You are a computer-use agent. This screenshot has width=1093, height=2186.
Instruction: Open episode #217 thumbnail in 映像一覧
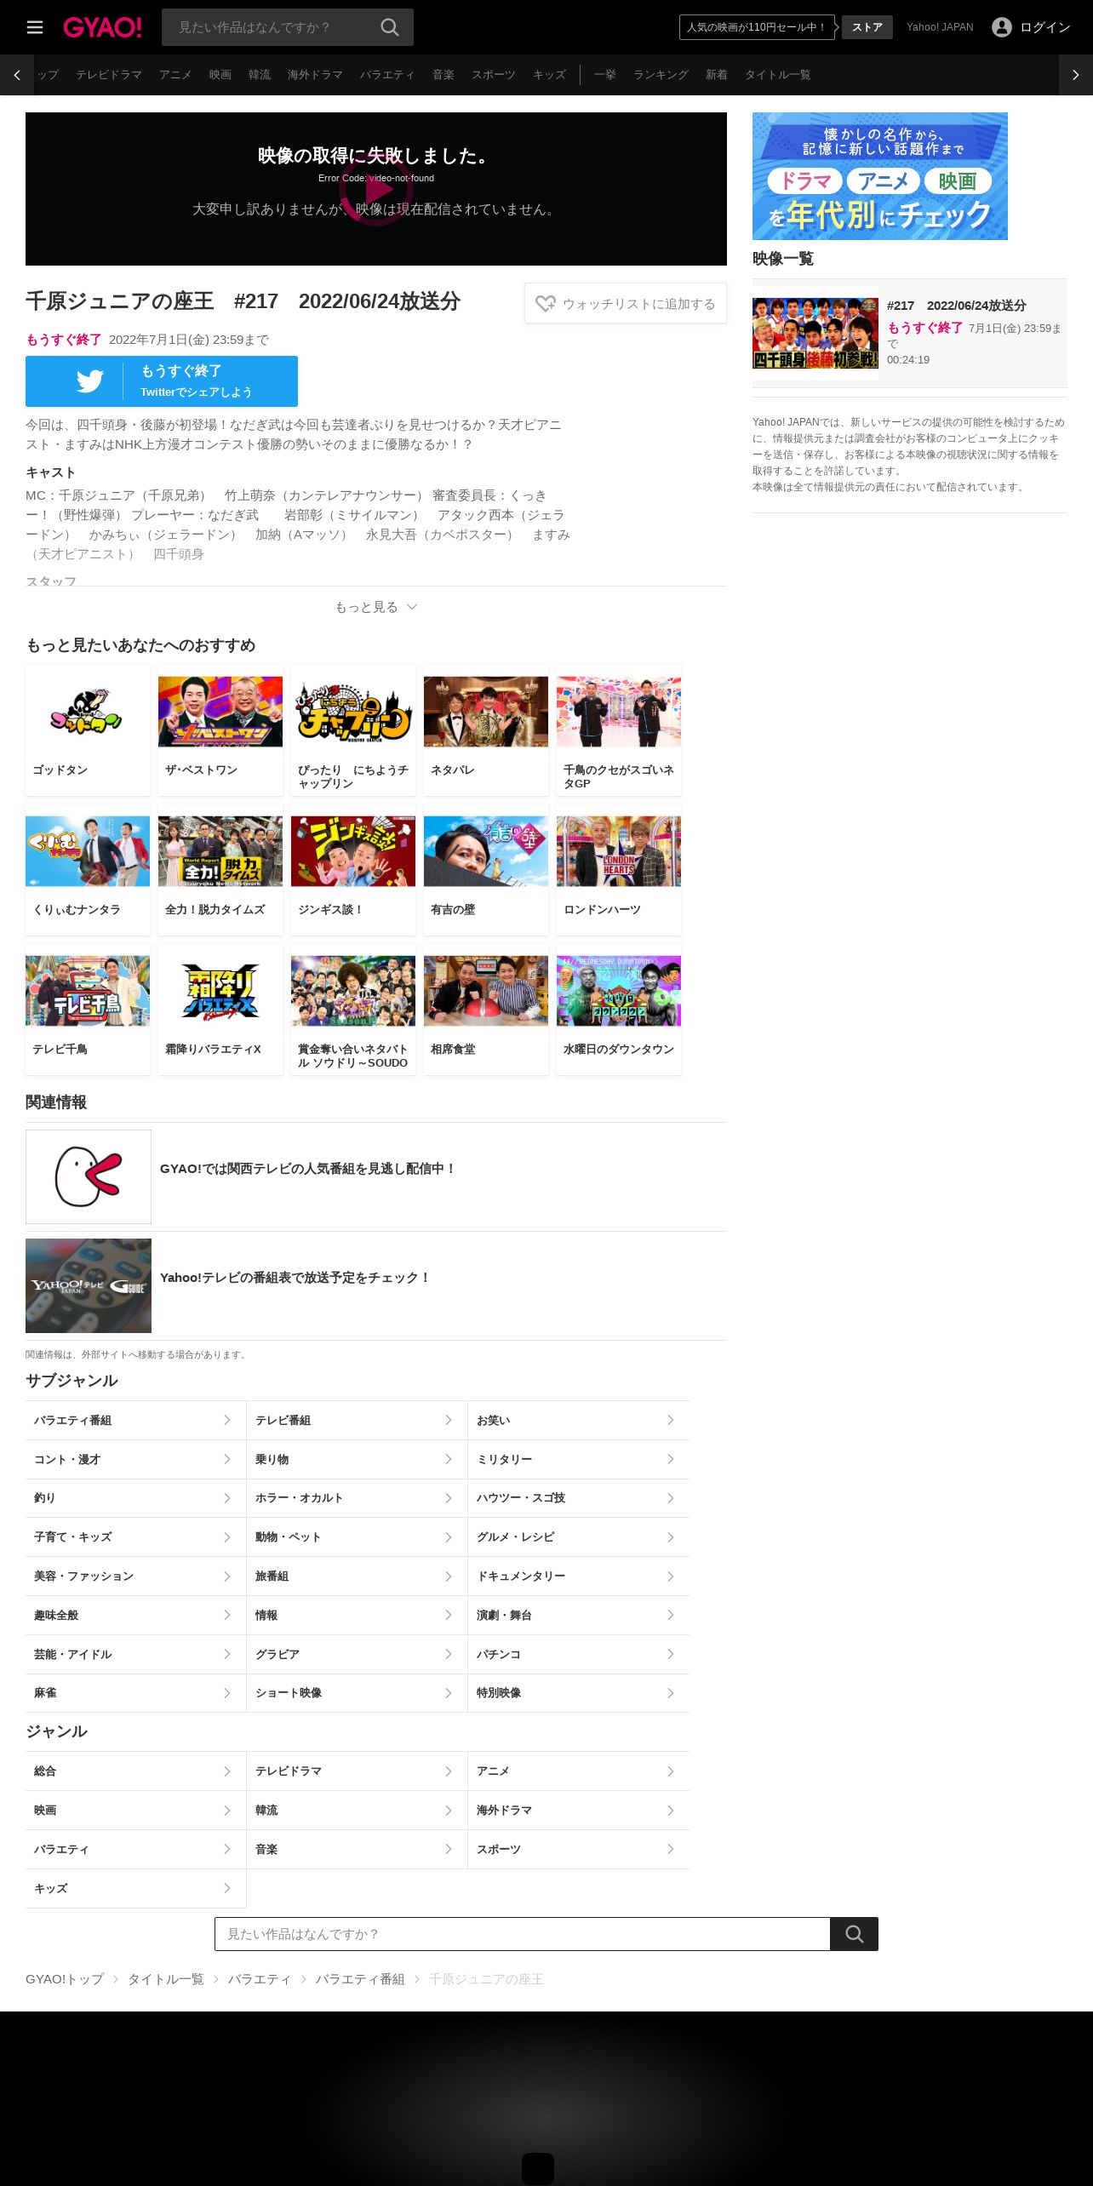[x=815, y=333]
